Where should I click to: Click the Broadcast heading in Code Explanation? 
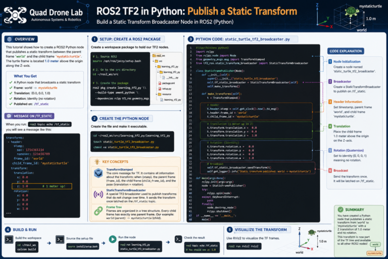(x=341, y=170)
